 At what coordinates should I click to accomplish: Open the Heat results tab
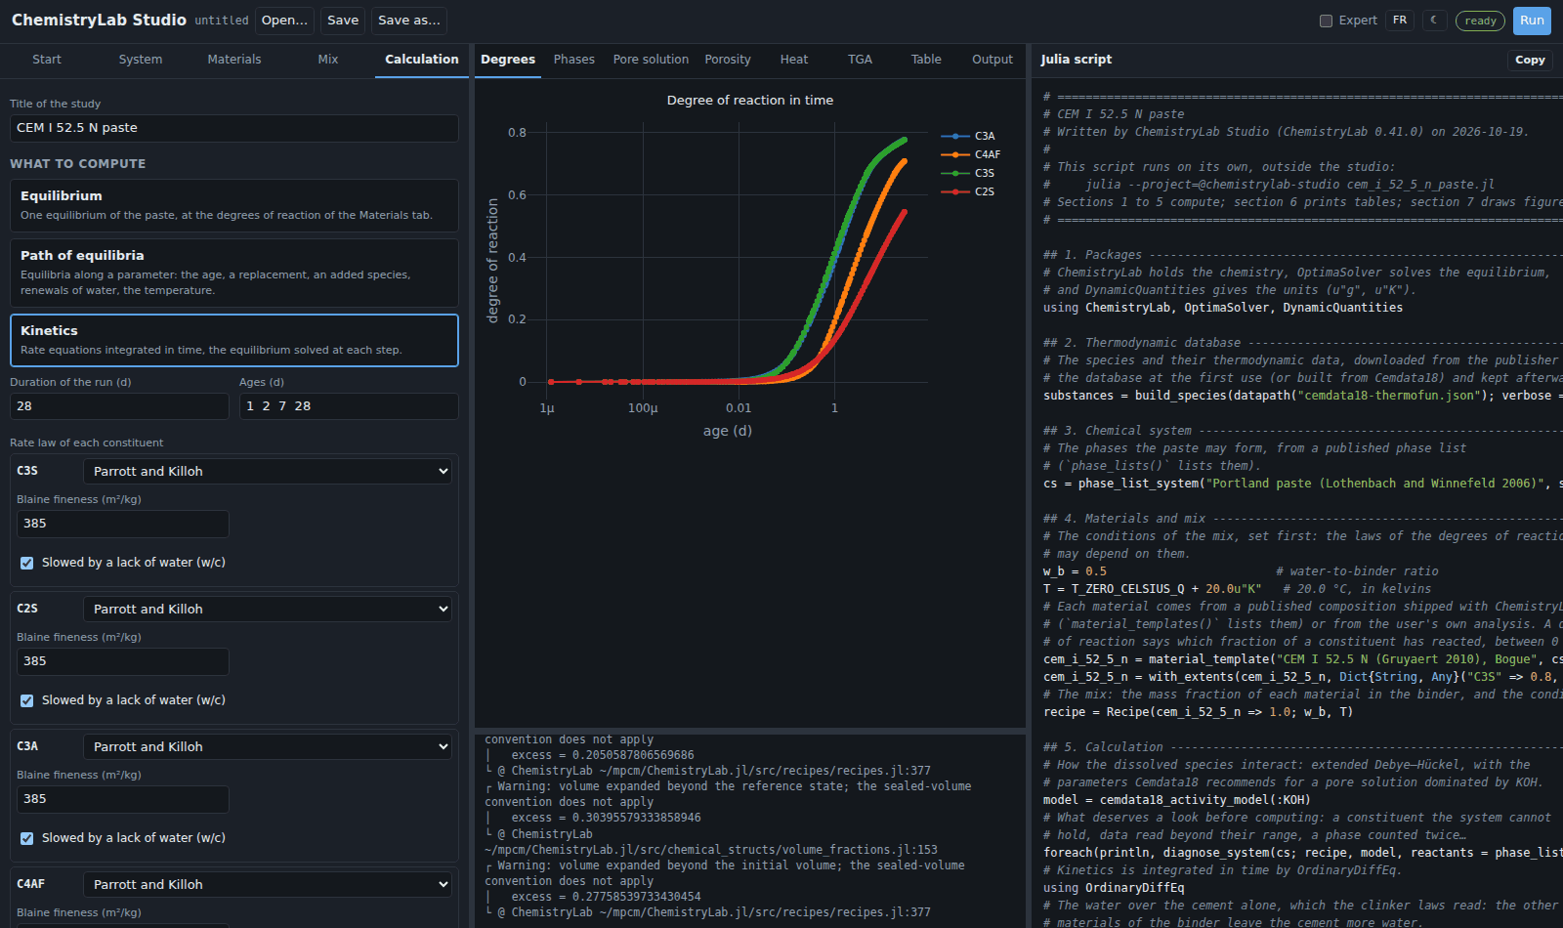(794, 60)
